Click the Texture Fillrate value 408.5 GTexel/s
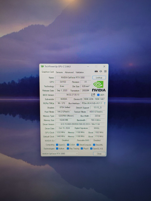Viewport: 151px width, 201px height. [96, 112]
